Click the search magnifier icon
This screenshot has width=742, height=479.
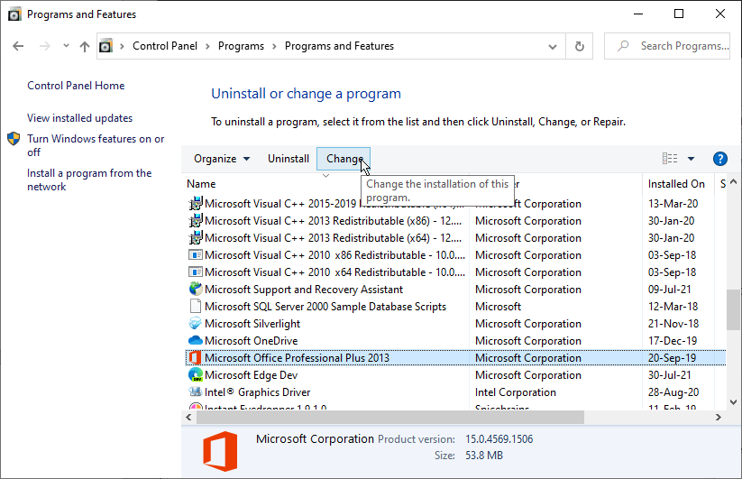[623, 46]
